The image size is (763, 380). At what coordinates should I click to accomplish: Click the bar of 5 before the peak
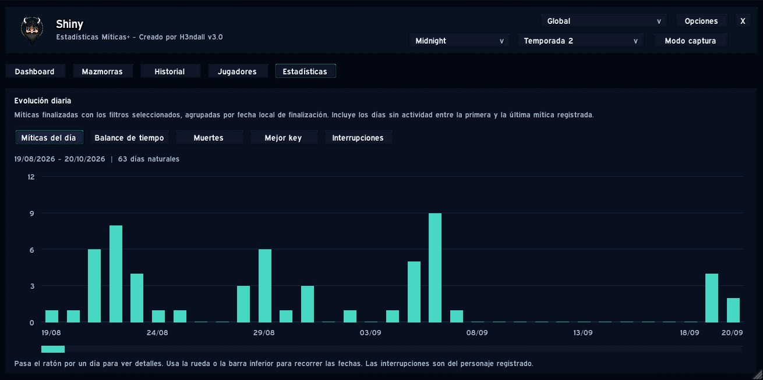pyautogui.click(x=414, y=292)
